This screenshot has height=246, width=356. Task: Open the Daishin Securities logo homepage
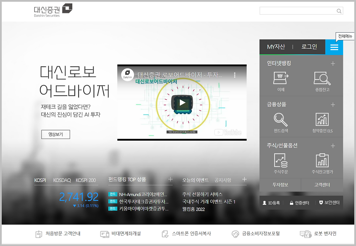(x=53, y=10)
